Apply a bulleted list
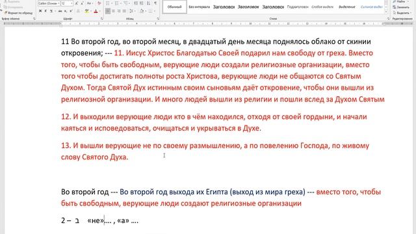Viewport: 416px width, 234px height. [107, 3]
